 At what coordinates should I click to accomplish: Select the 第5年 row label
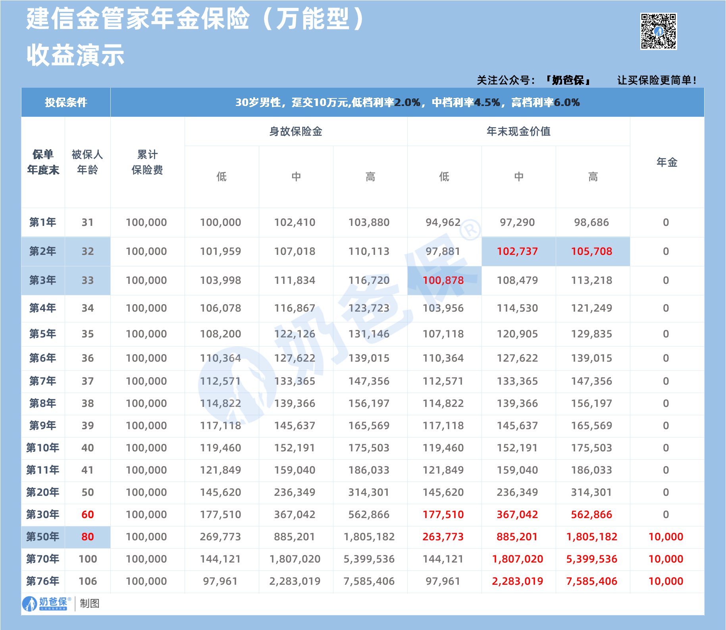[x=42, y=334]
